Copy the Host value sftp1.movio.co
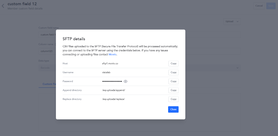The height and width of the screenshot is (136, 278). click(x=173, y=63)
